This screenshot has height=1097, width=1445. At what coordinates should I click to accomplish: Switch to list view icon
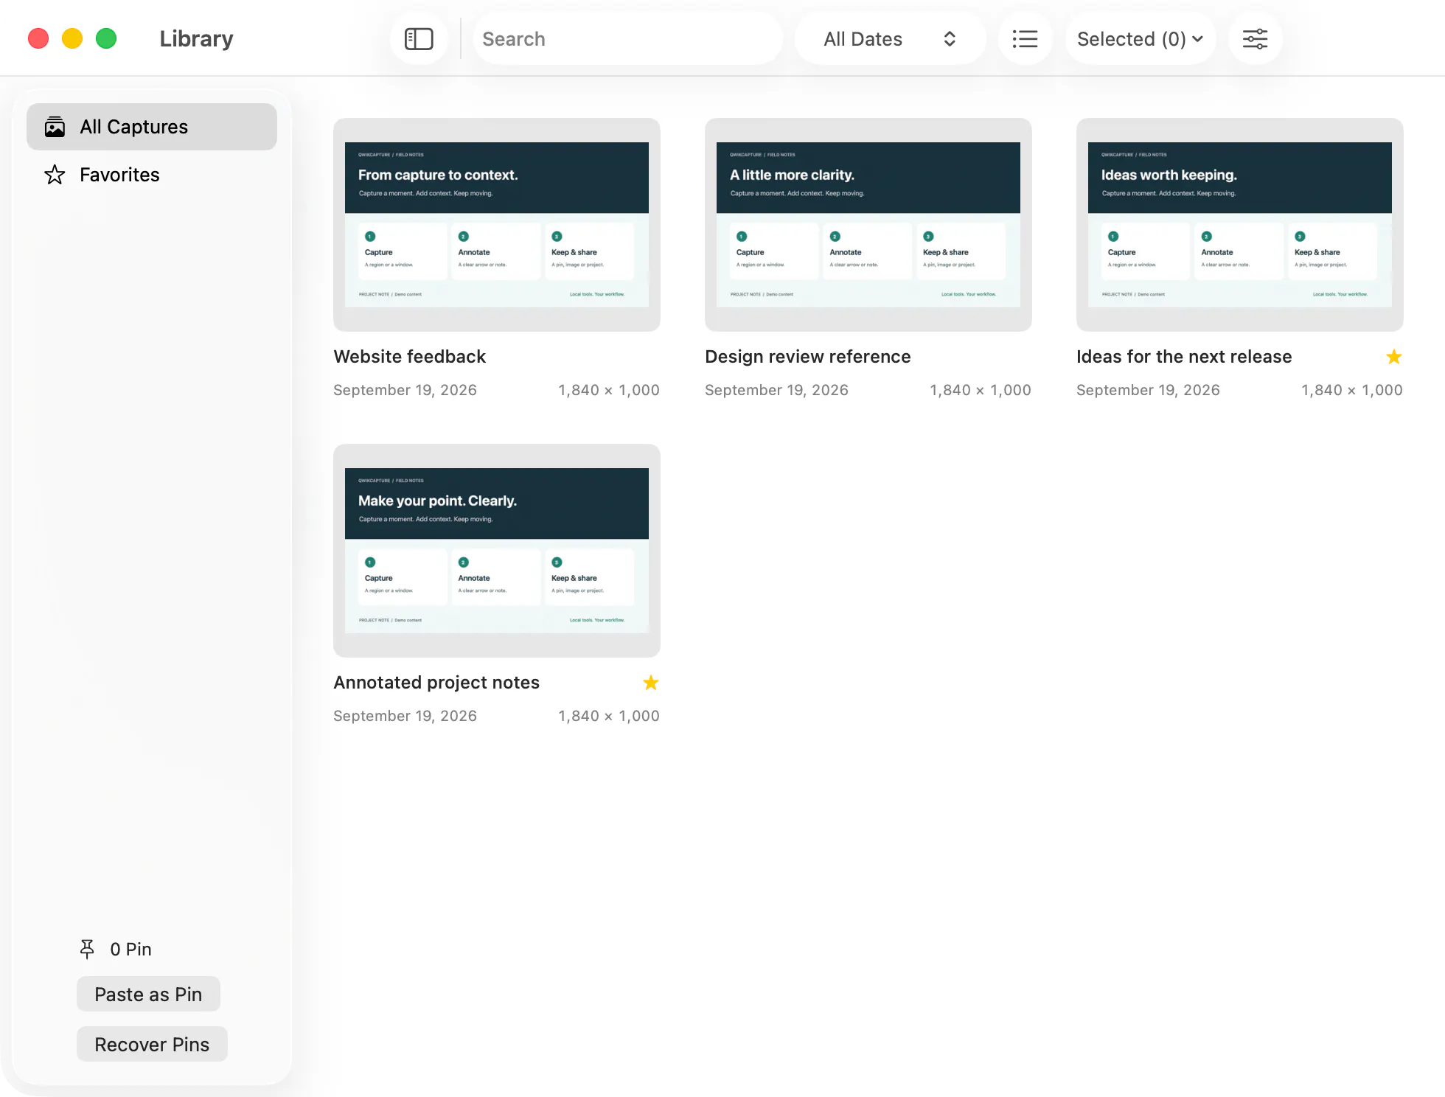click(1025, 39)
